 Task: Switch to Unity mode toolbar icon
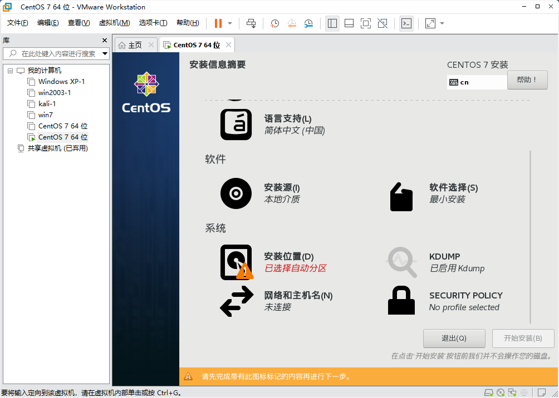(x=383, y=23)
